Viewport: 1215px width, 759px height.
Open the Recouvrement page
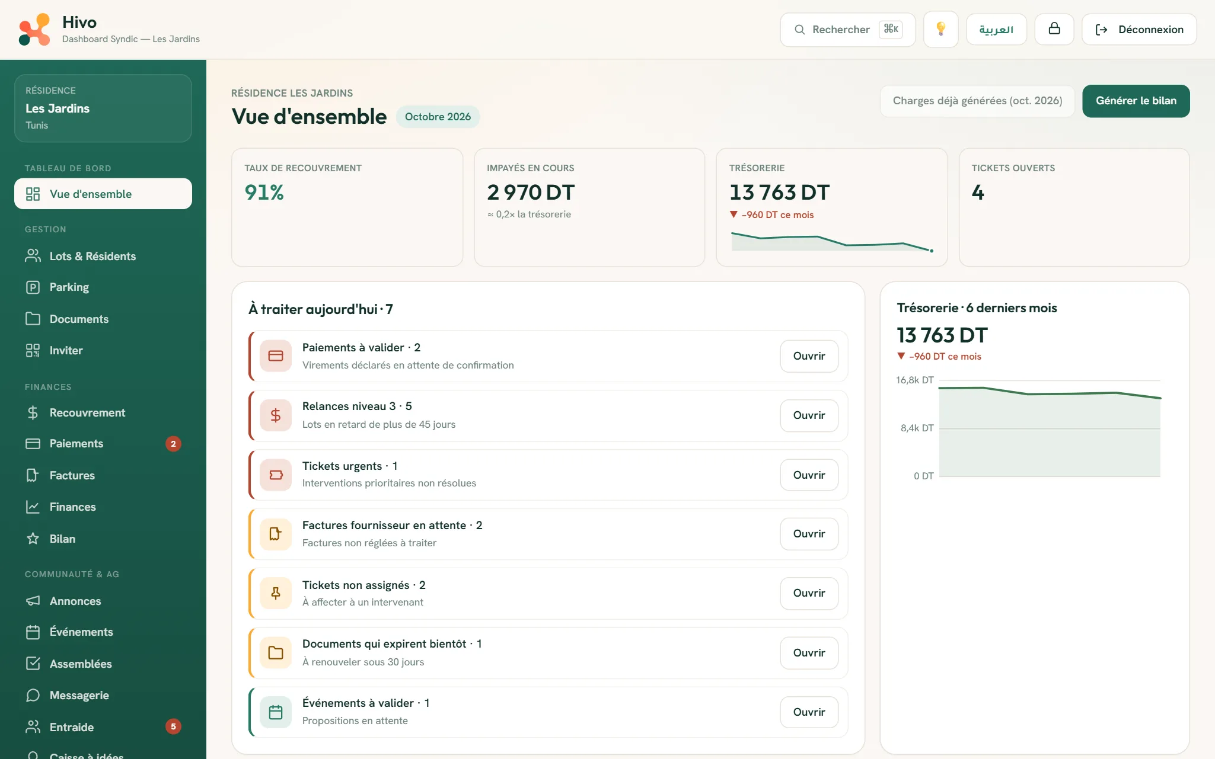103,412
